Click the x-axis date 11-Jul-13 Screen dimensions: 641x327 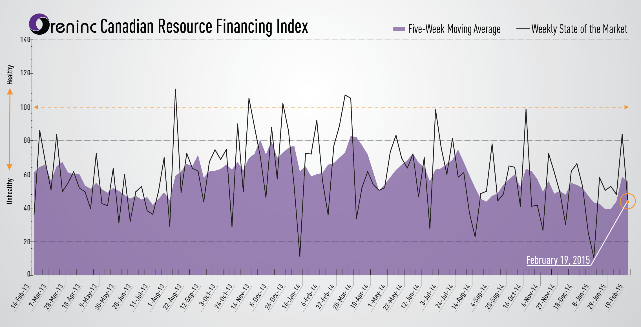point(139,296)
